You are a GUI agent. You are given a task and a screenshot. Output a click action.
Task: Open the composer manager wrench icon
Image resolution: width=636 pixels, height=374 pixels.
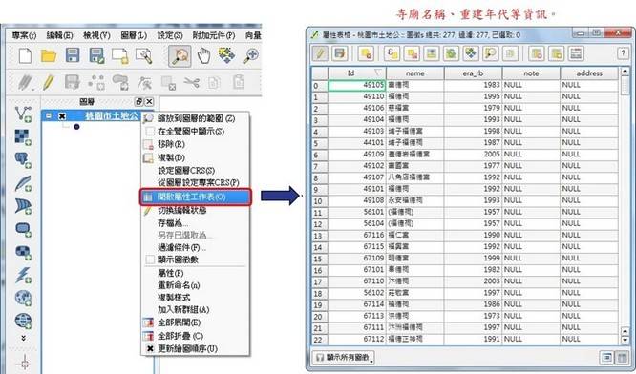point(144,56)
